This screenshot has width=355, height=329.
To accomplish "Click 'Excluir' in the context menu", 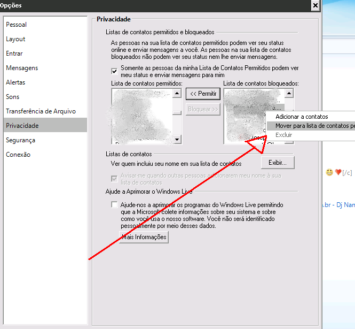I will [x=284, y=135].
